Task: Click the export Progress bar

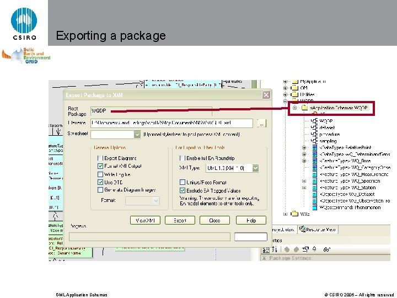Action: [149, 237]
